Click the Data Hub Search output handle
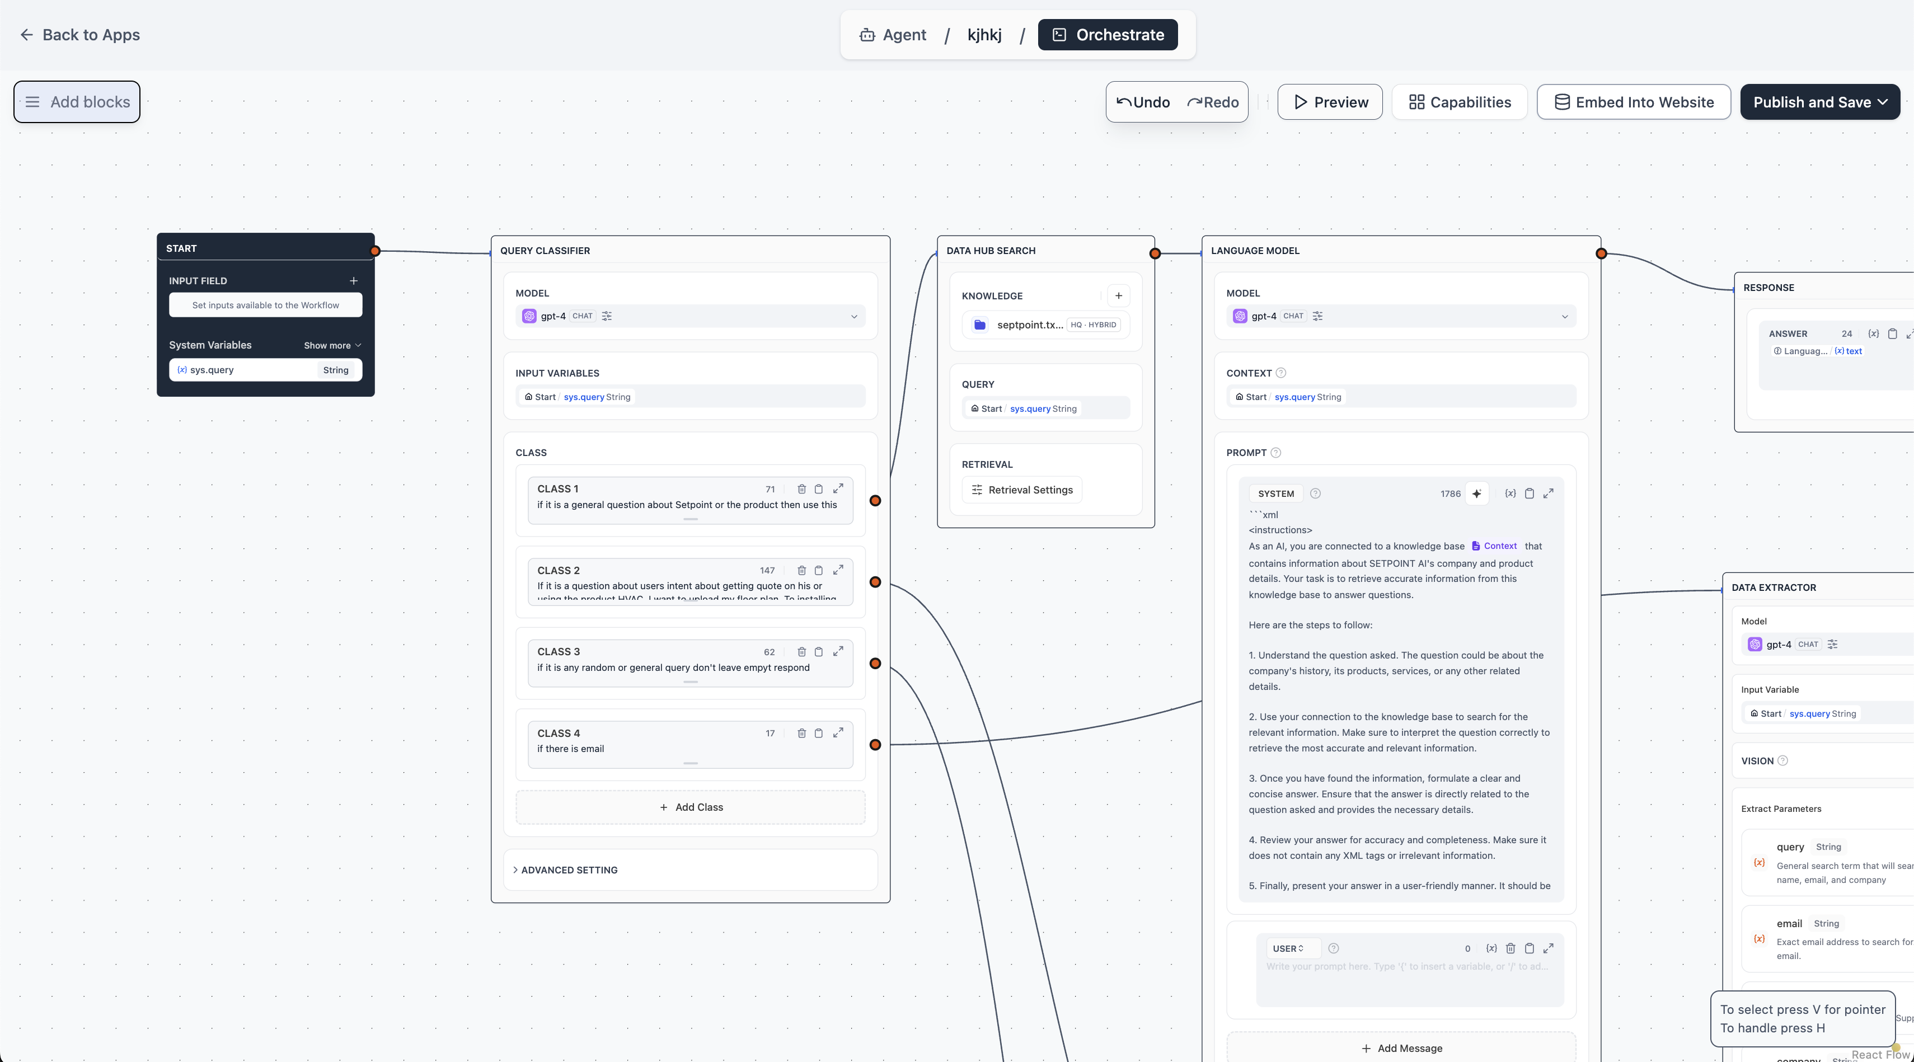 pos(1155,253)
